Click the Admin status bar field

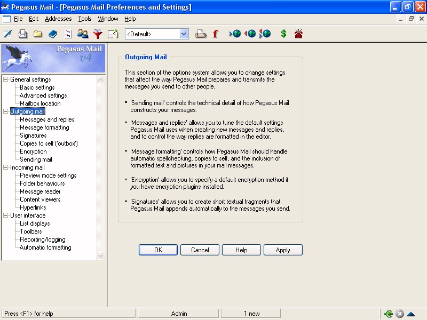tap(178, 314)
